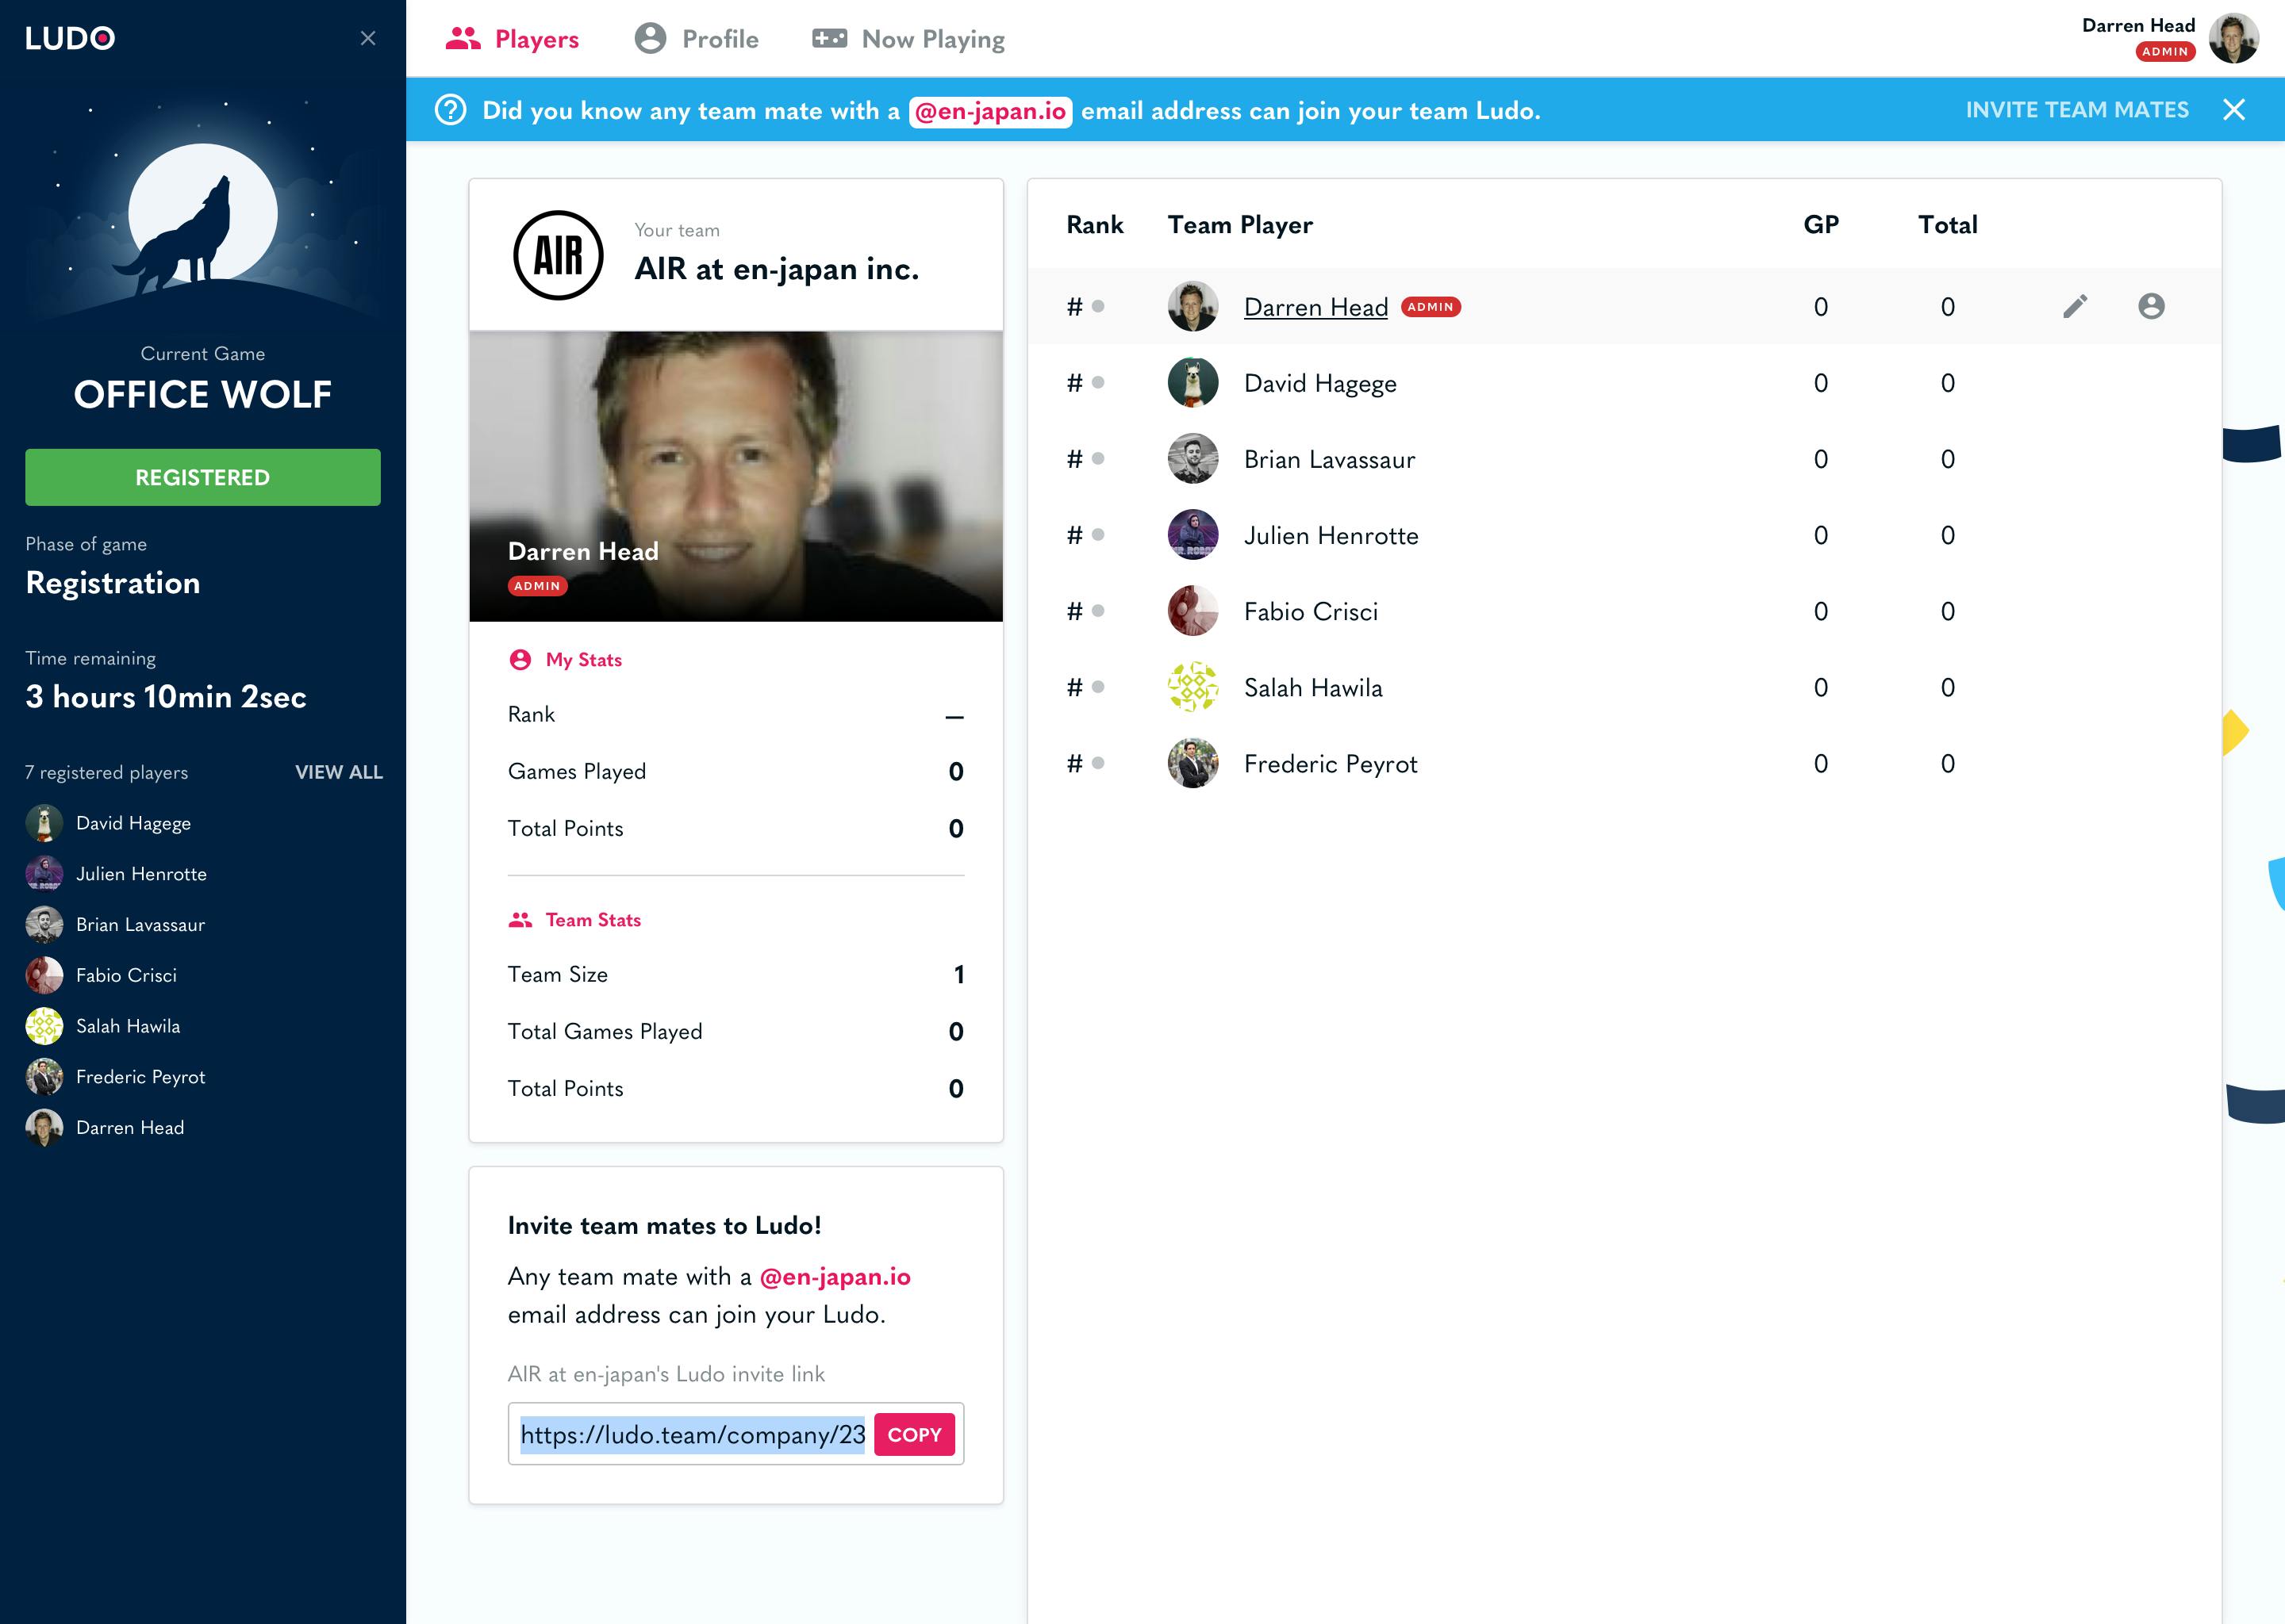The height and width of the screenshot is (1624, 2285).
Task: Select Fabio Crisci name in team table
Action: 1311,611
